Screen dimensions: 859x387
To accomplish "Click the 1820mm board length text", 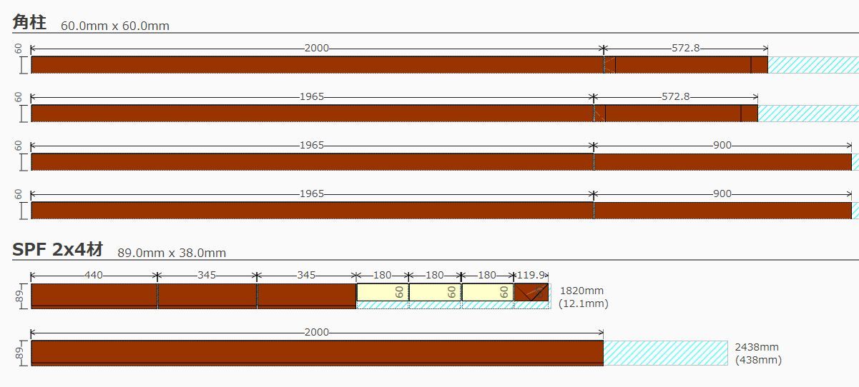I will (x=581, y=291).
